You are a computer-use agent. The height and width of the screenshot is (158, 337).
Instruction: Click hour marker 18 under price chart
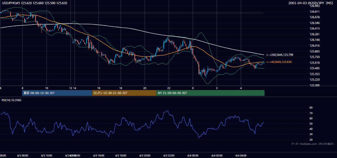(121, 88)
